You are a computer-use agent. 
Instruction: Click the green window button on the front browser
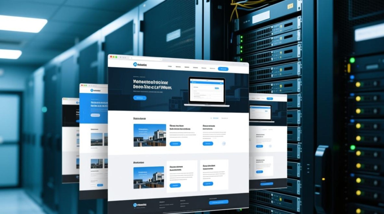[x=116, y=57]
